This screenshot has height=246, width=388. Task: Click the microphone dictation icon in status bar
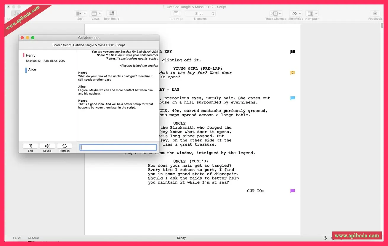point(325,238)
